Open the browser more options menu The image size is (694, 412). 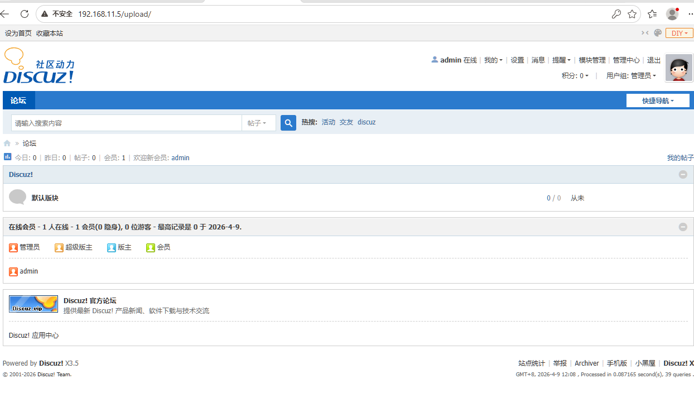point(691,14)
